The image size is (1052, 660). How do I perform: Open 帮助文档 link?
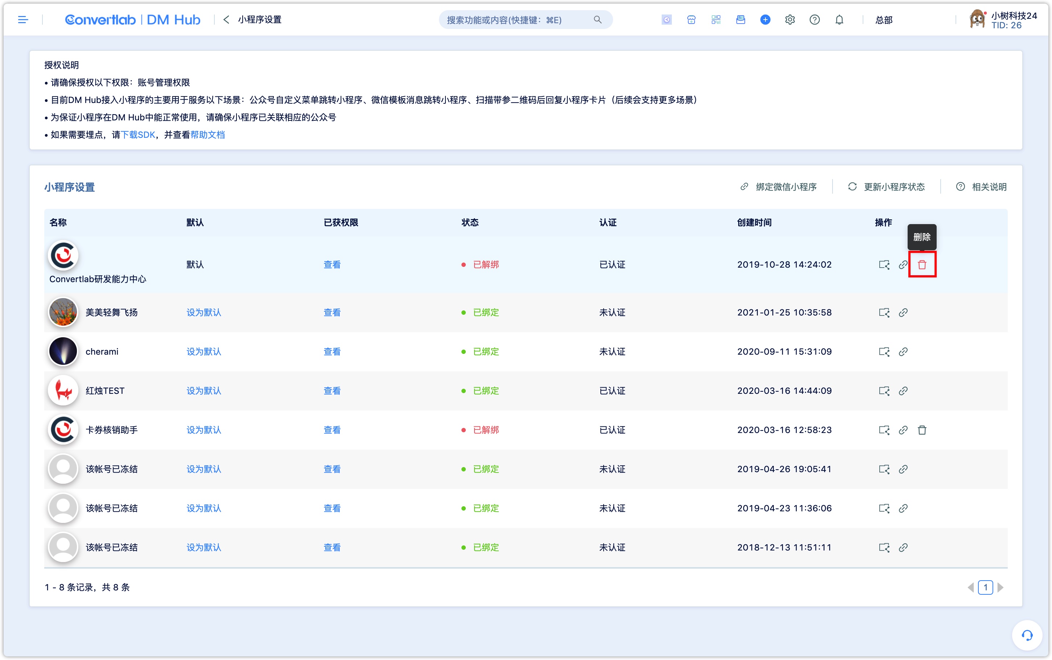(x=207, y=135)
